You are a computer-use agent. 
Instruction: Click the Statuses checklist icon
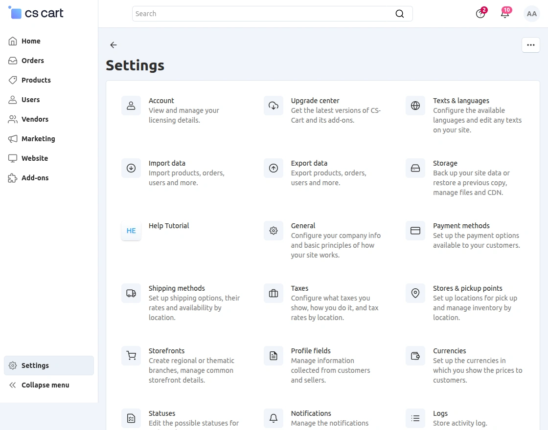point(131,418)
